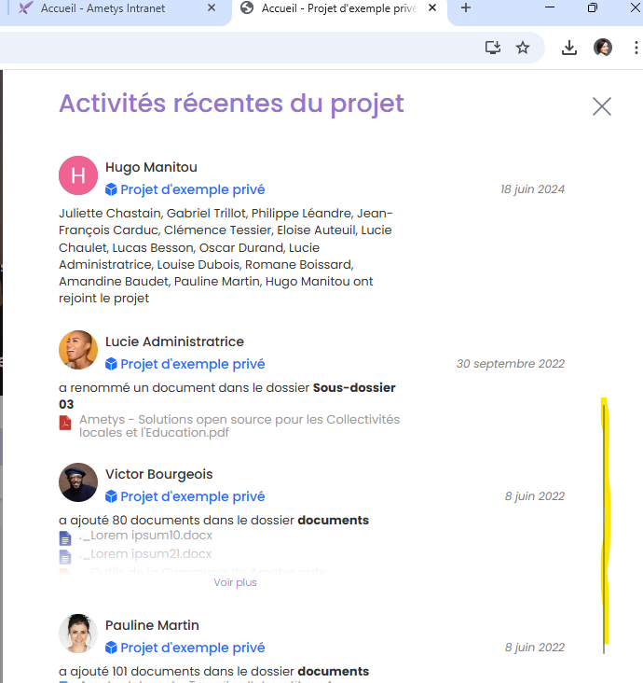Close the recent activities panel
Viewport: 643px width, 683px height.
pyautogui.click(x=602, y=106)
